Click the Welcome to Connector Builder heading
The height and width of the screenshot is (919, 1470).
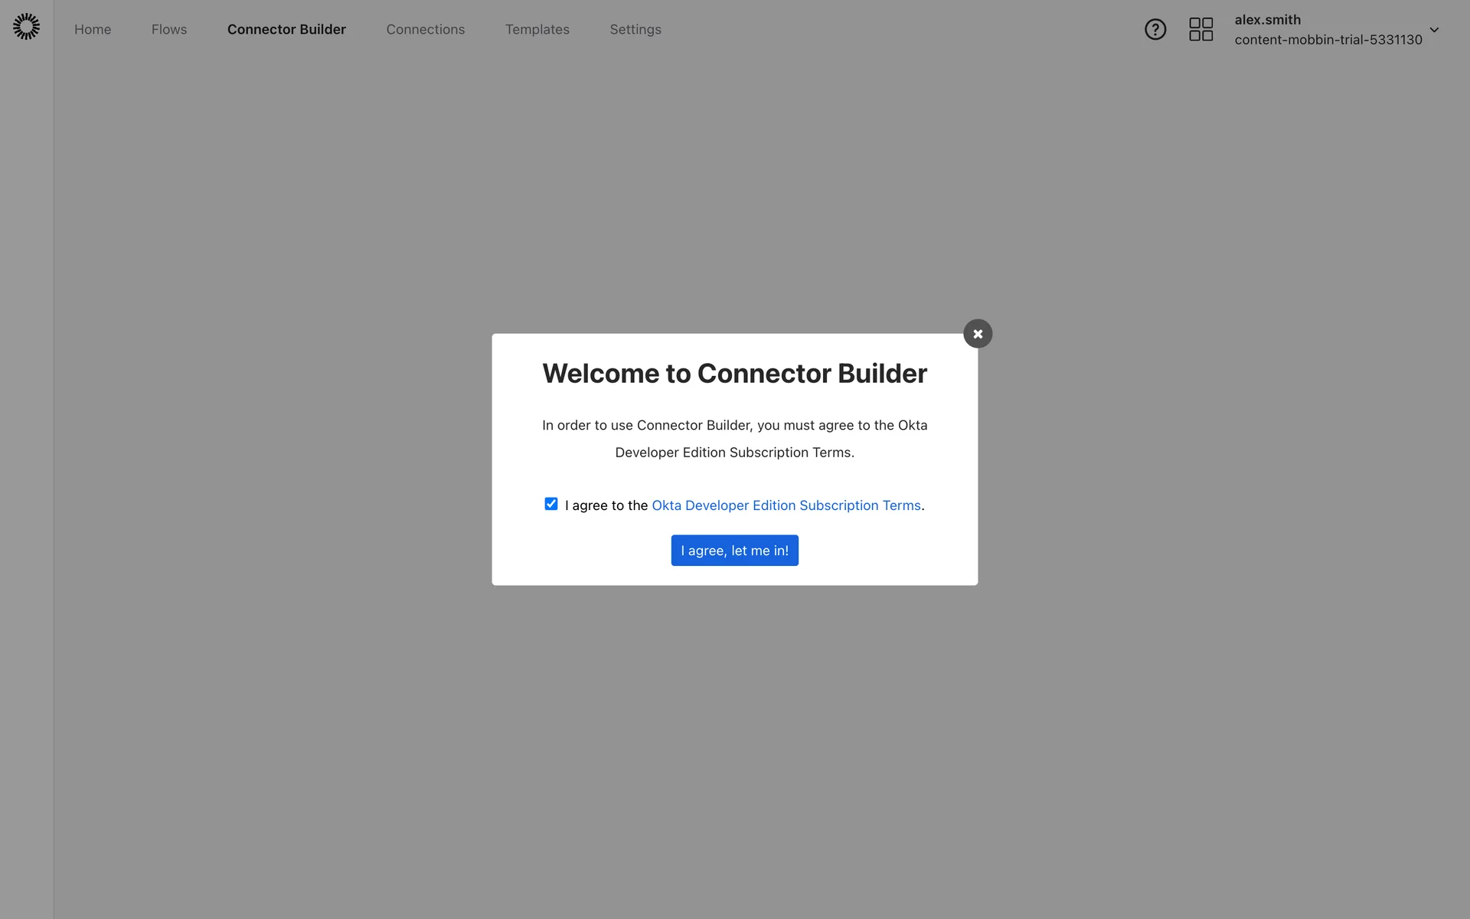734,374
